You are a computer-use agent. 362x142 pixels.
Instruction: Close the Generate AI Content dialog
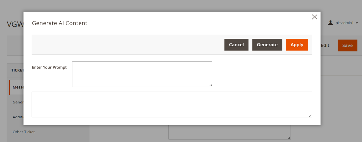click(314, 17)
